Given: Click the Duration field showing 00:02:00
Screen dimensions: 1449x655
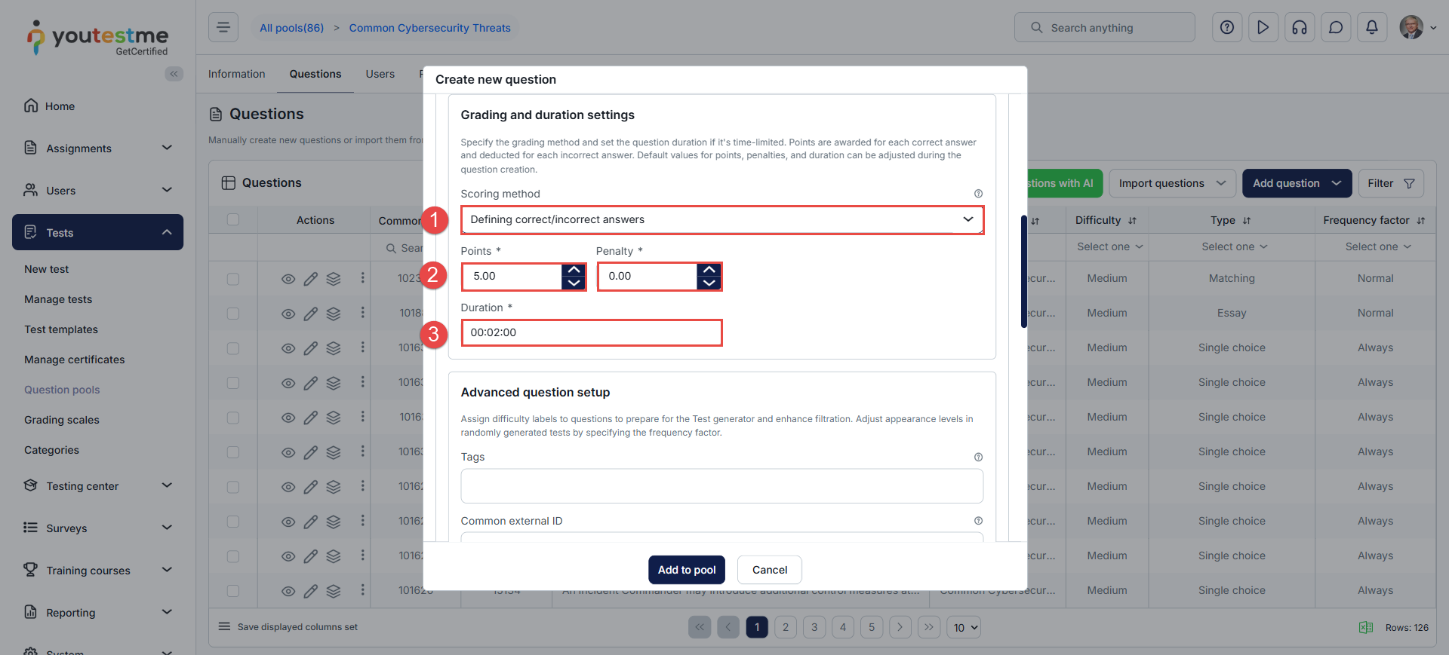Looking at the screenshot, I should [592, 332].
